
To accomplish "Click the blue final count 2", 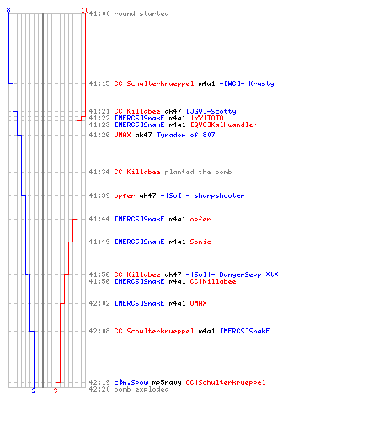I will coord(34,391).
